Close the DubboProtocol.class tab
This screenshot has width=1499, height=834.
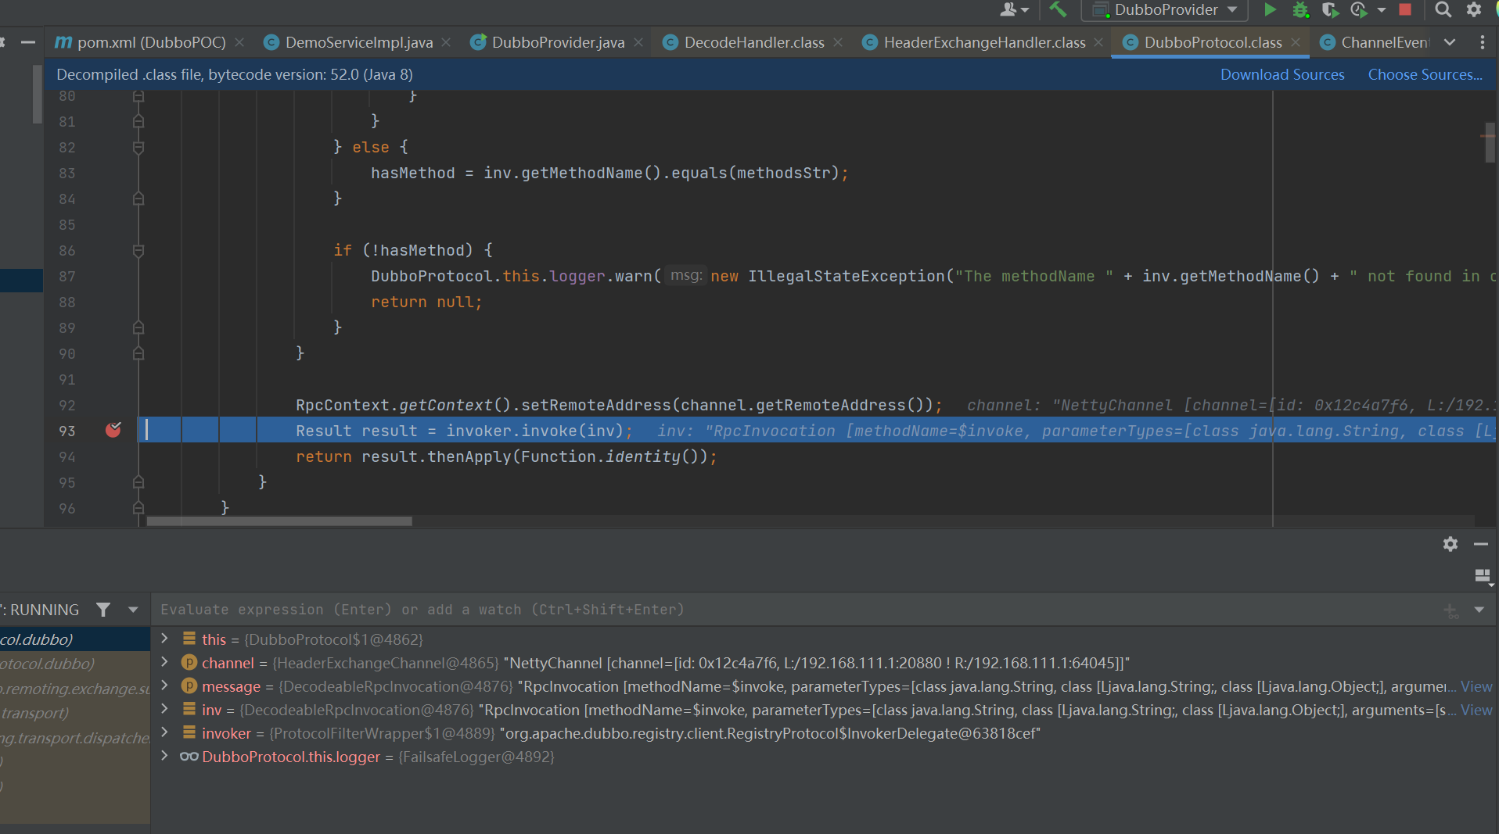pyautogui.click(x=1296, y=42)
